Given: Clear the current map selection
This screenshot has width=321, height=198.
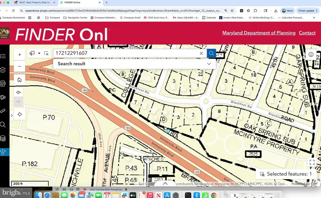Looking at the screenshot, I should 46,53.
